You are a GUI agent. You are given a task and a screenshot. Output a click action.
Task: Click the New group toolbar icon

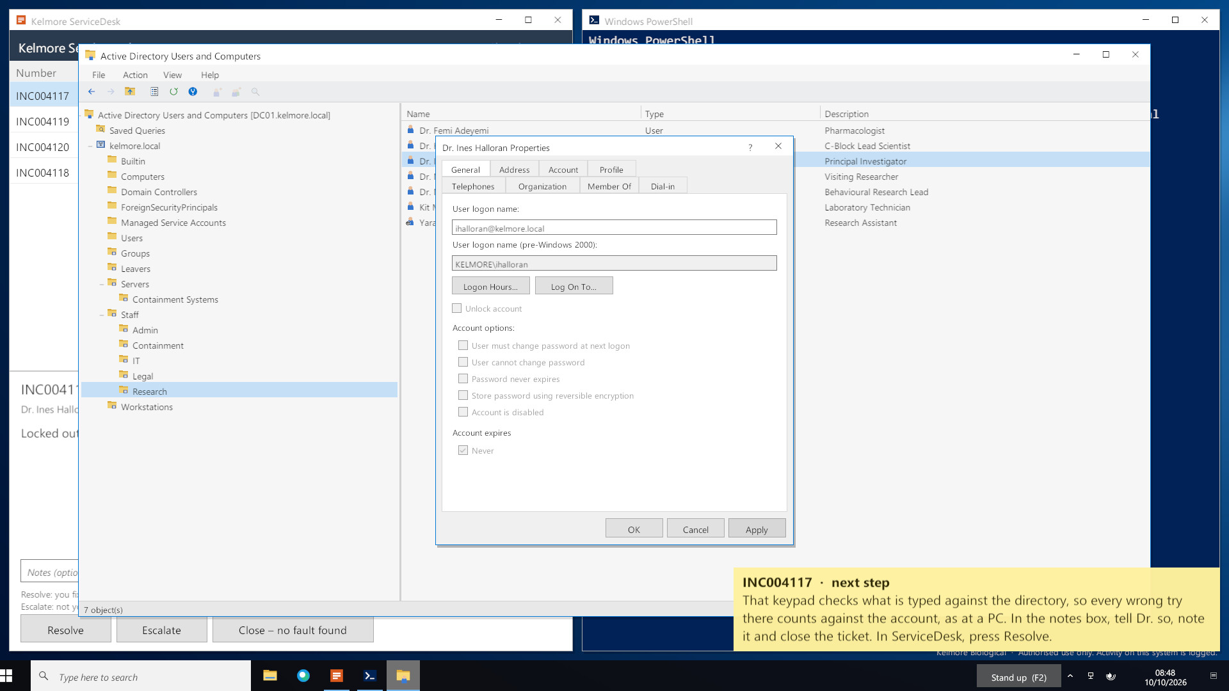236,92
